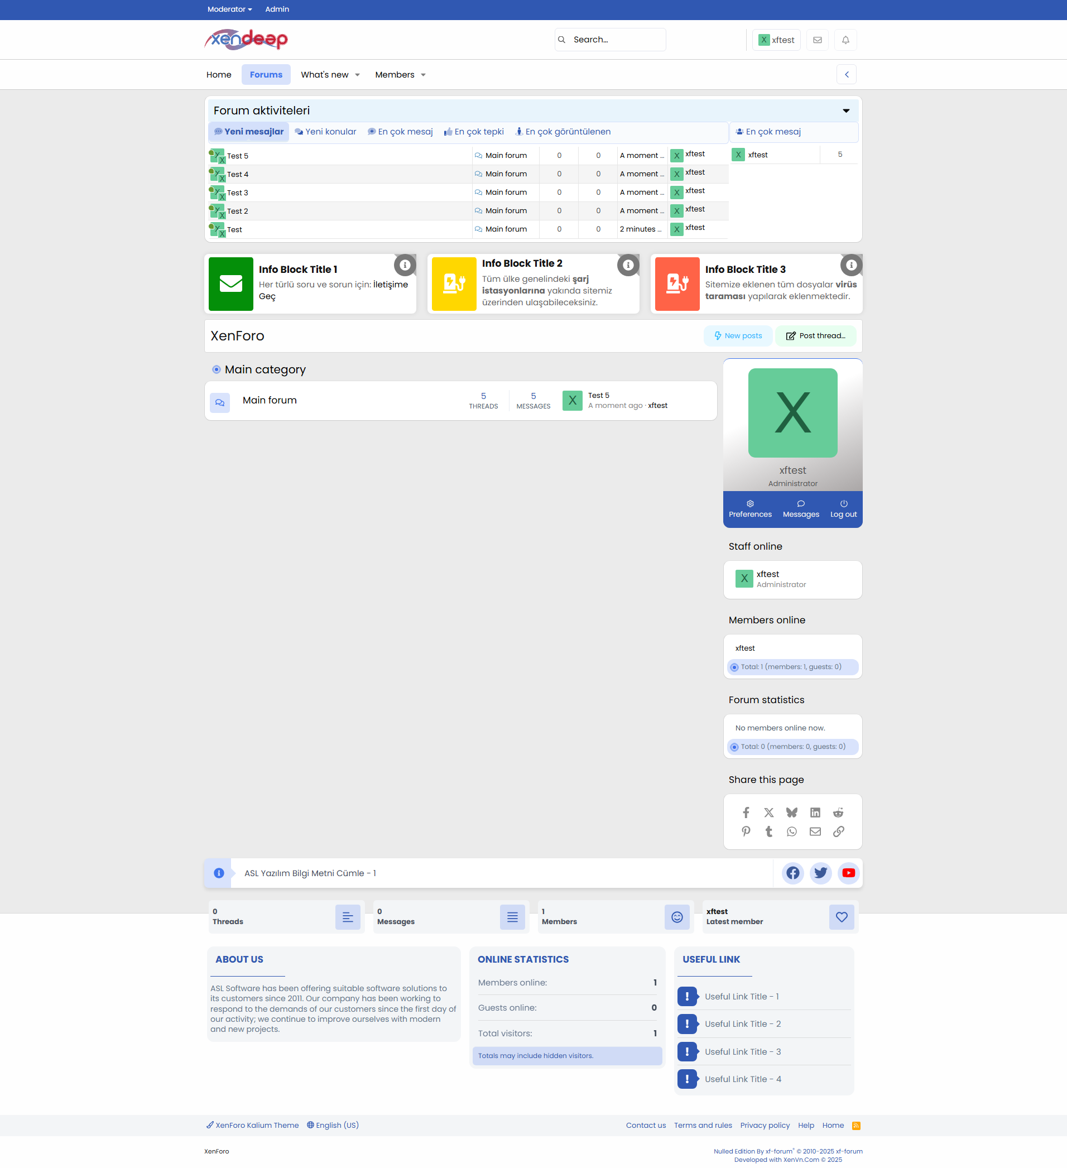
Task: Click the Facebook circle icon in info bar
Action: click(792, 873)
